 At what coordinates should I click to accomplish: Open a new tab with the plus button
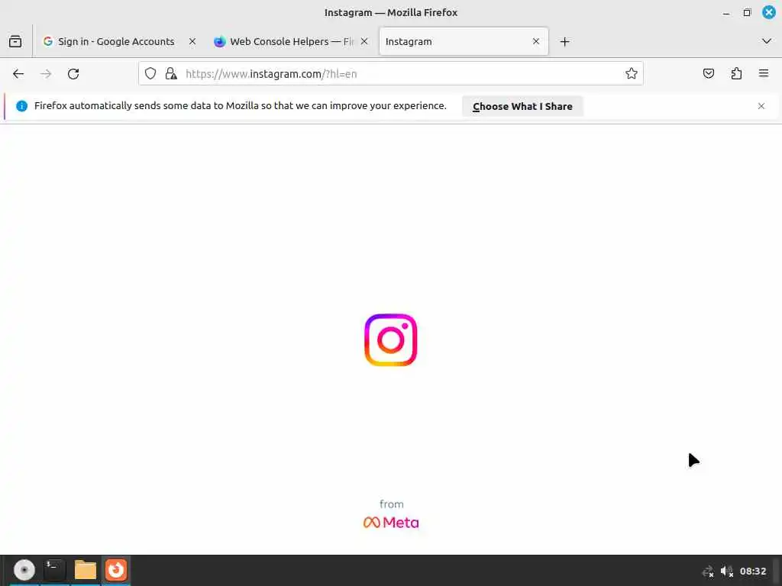coord(564,42)
